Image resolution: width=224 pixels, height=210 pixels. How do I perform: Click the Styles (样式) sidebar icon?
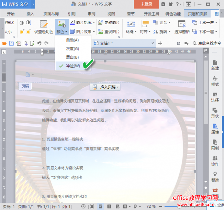click(x=215, y=81)
